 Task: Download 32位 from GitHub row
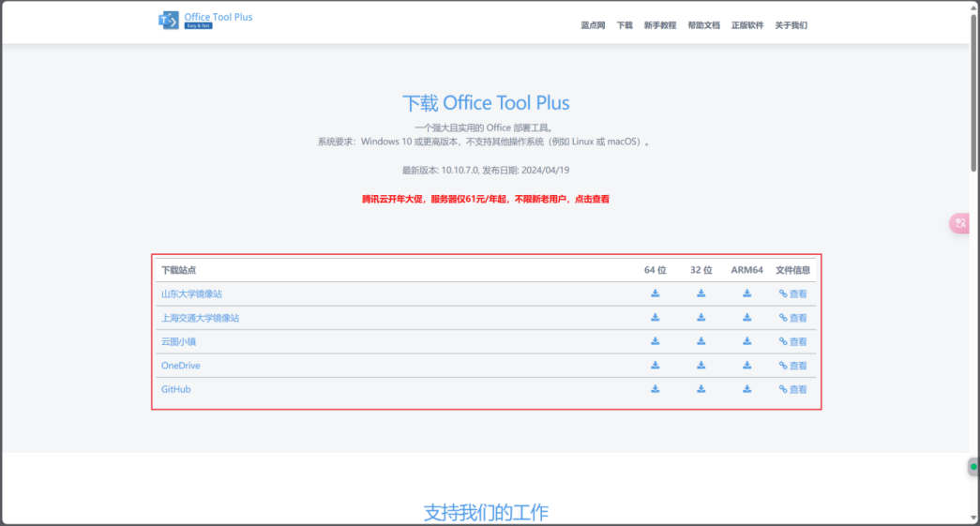coord(701,389)
